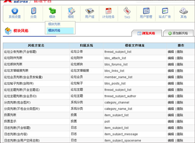The height and width of the screenshot is (143, 195).
Task: Delete the 投票显示 style
Action: (180, 122)
